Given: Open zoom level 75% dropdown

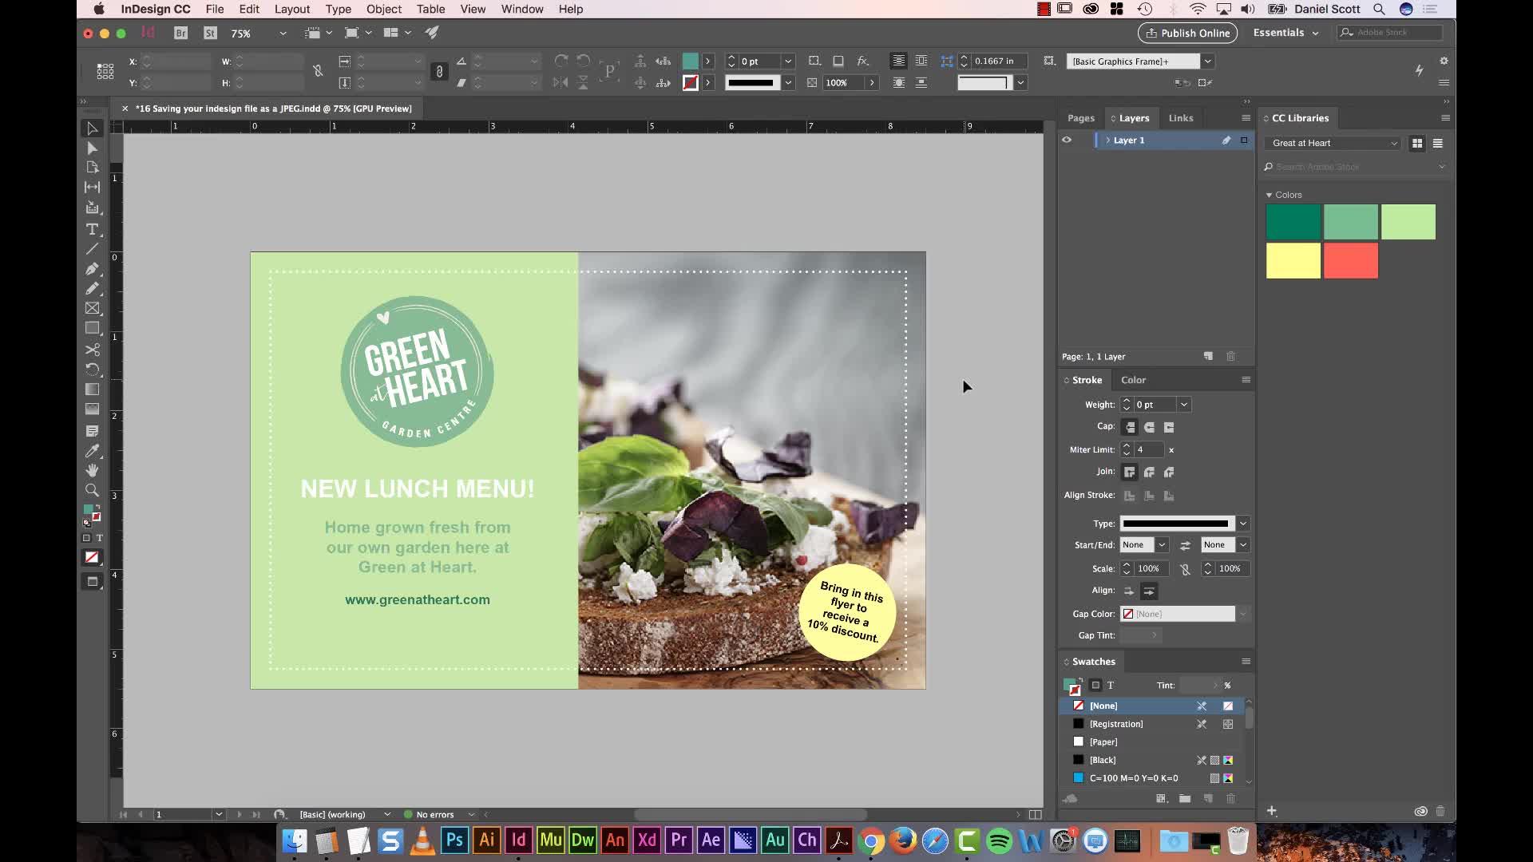Looking at the screenshot, I should (x=283, y=34).
